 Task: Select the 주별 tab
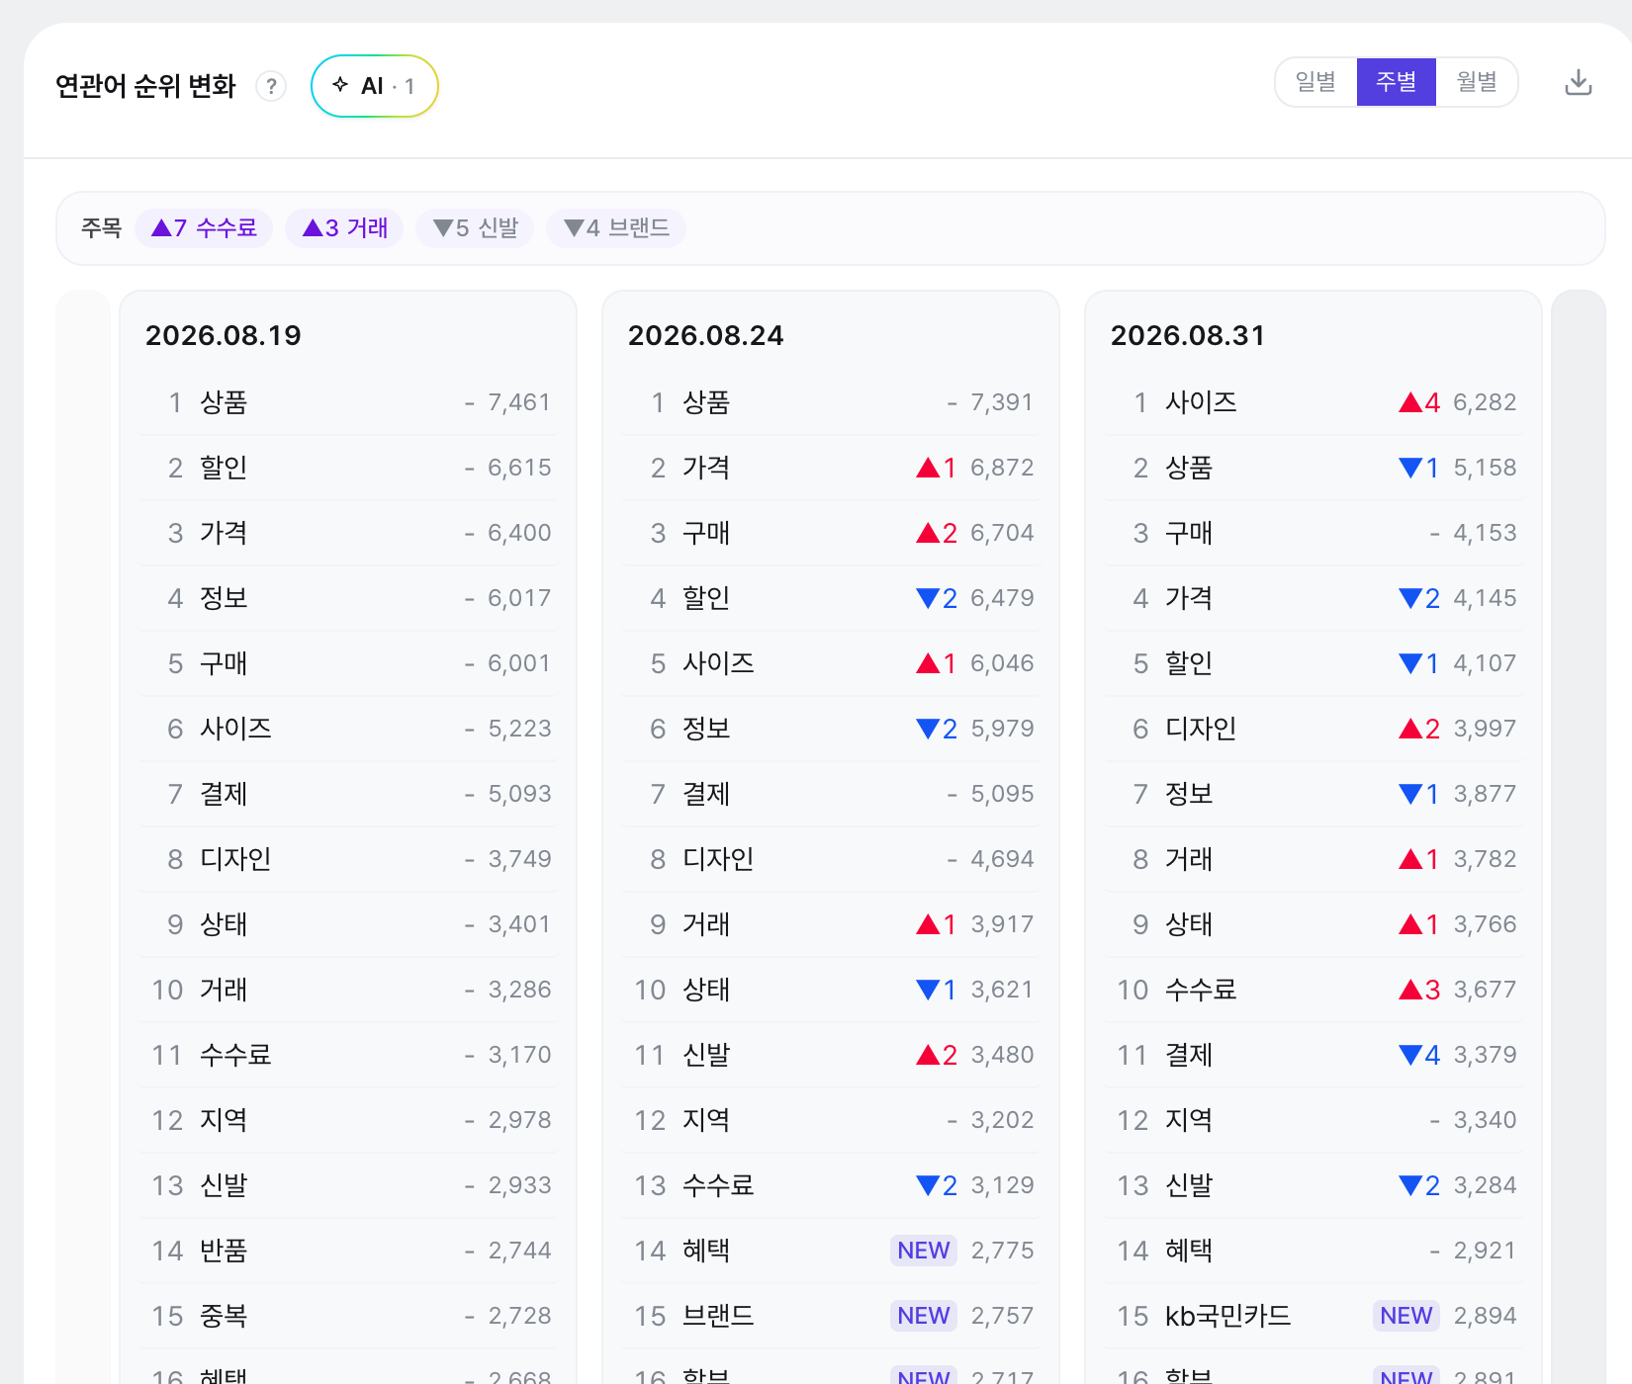click(x=1396, y=82)
